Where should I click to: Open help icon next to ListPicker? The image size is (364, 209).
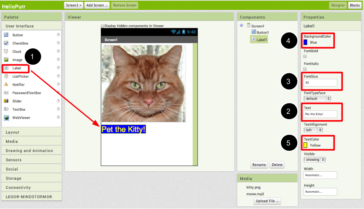point(58,76)
